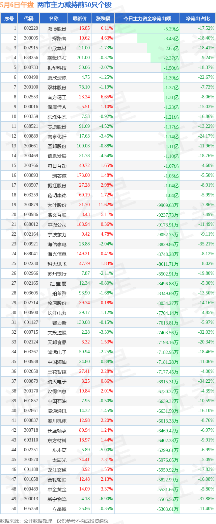The height and width of the screenshot is (524, 216).
Task: Click stock name 鸿远电子
Action: (x=57, y=352)
